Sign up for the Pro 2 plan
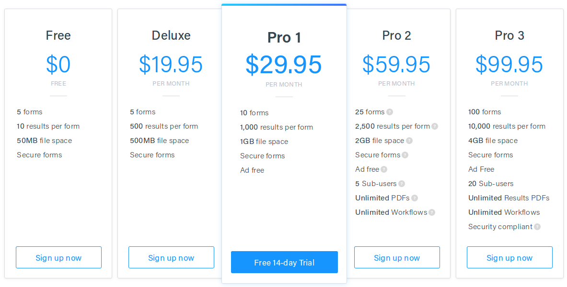 397,257
